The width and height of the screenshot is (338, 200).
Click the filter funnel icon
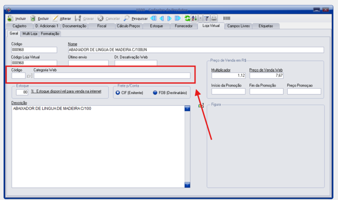[207, 19]
